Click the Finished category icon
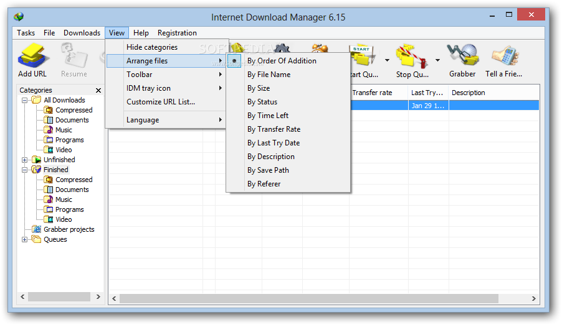The width and height of the screenshot is (562, 325). pyautogui.click(x=36, y=170)
